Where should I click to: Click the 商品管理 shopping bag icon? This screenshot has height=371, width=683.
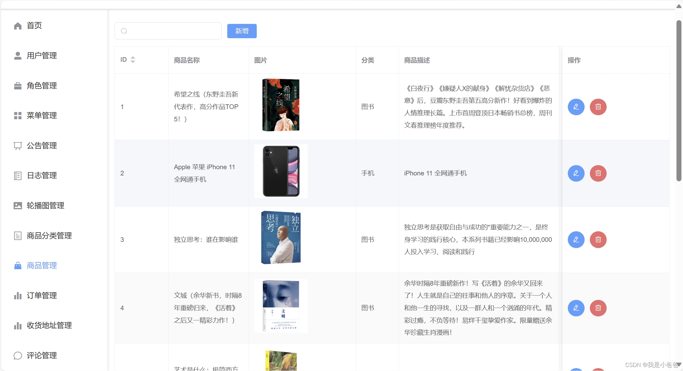pos(18,266)
